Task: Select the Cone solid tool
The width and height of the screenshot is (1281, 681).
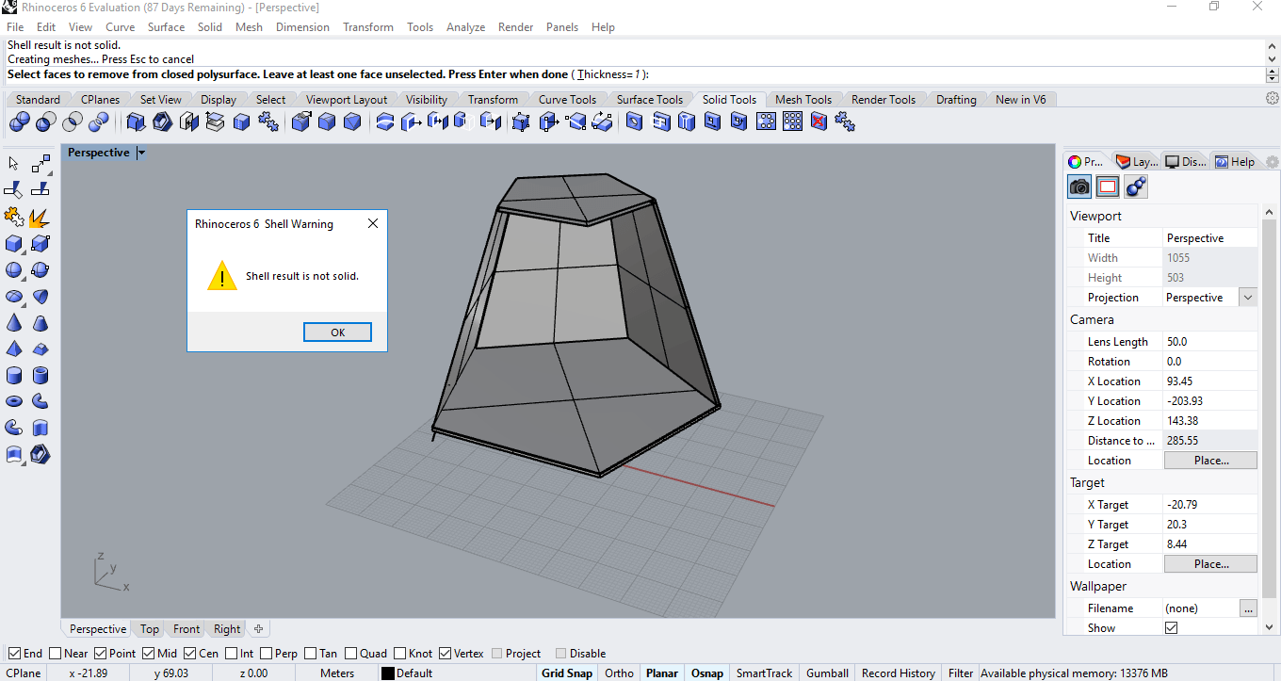Action: [14, 323]
